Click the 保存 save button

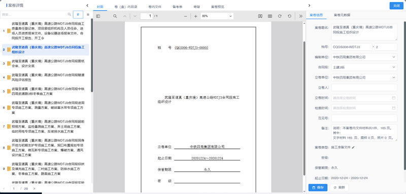(x=318, y=187)
